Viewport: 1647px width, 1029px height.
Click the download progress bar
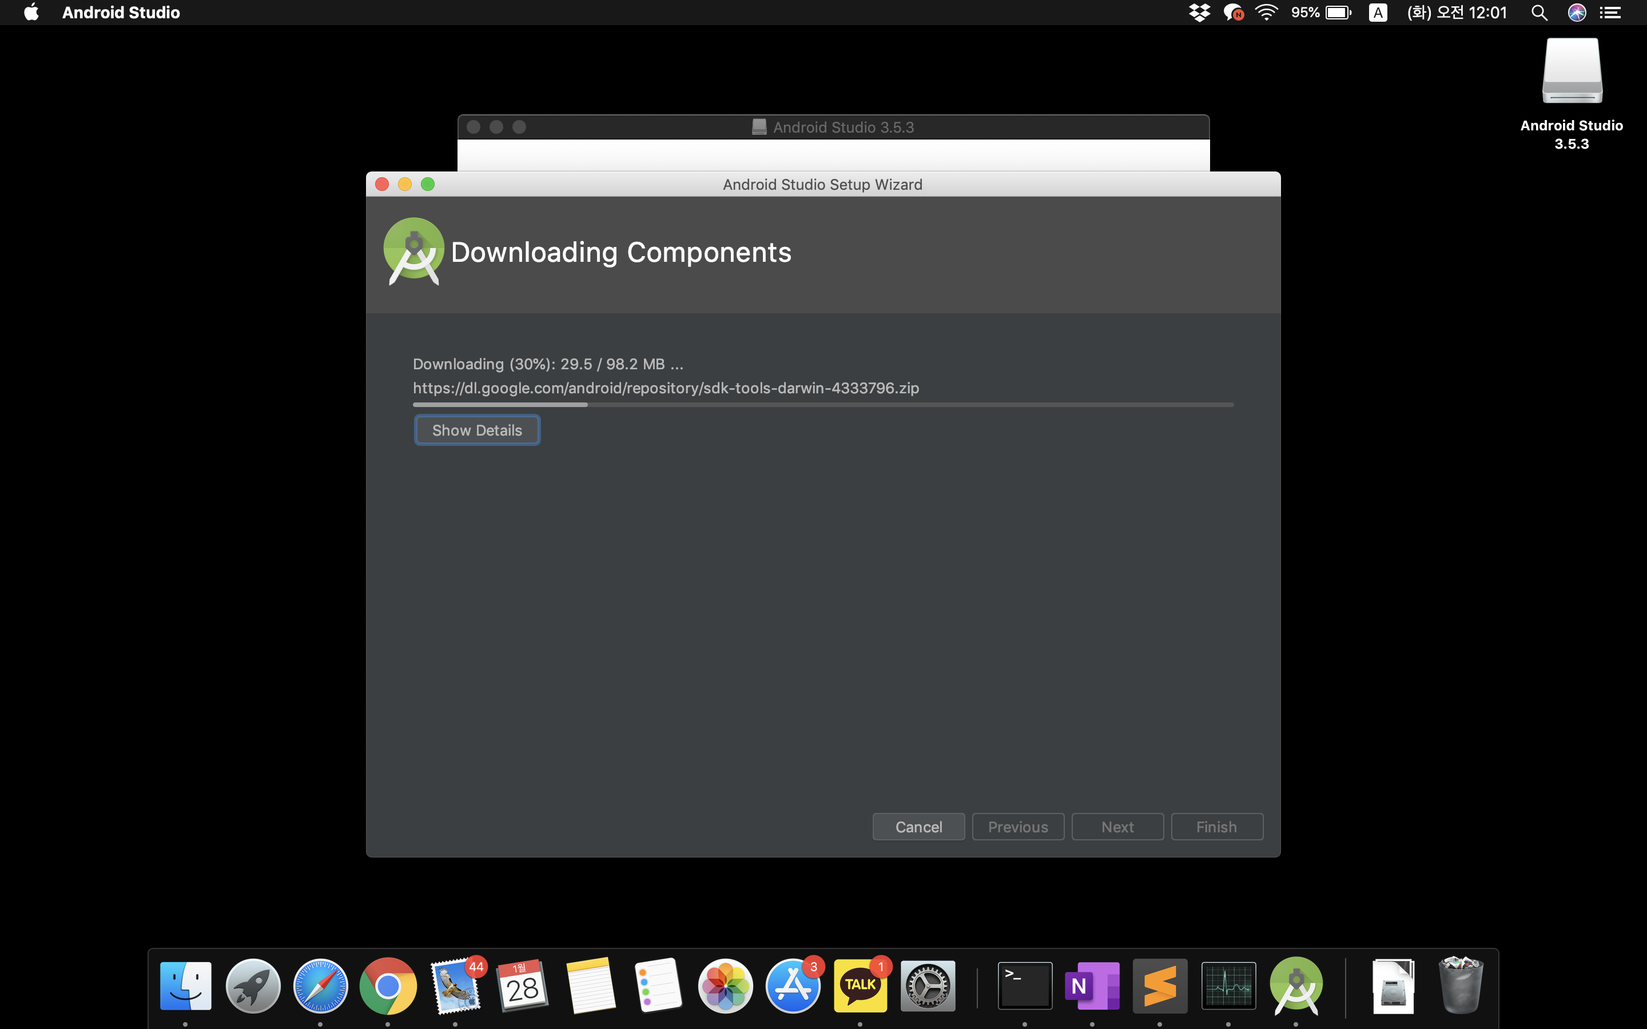(x=822, y=405)
